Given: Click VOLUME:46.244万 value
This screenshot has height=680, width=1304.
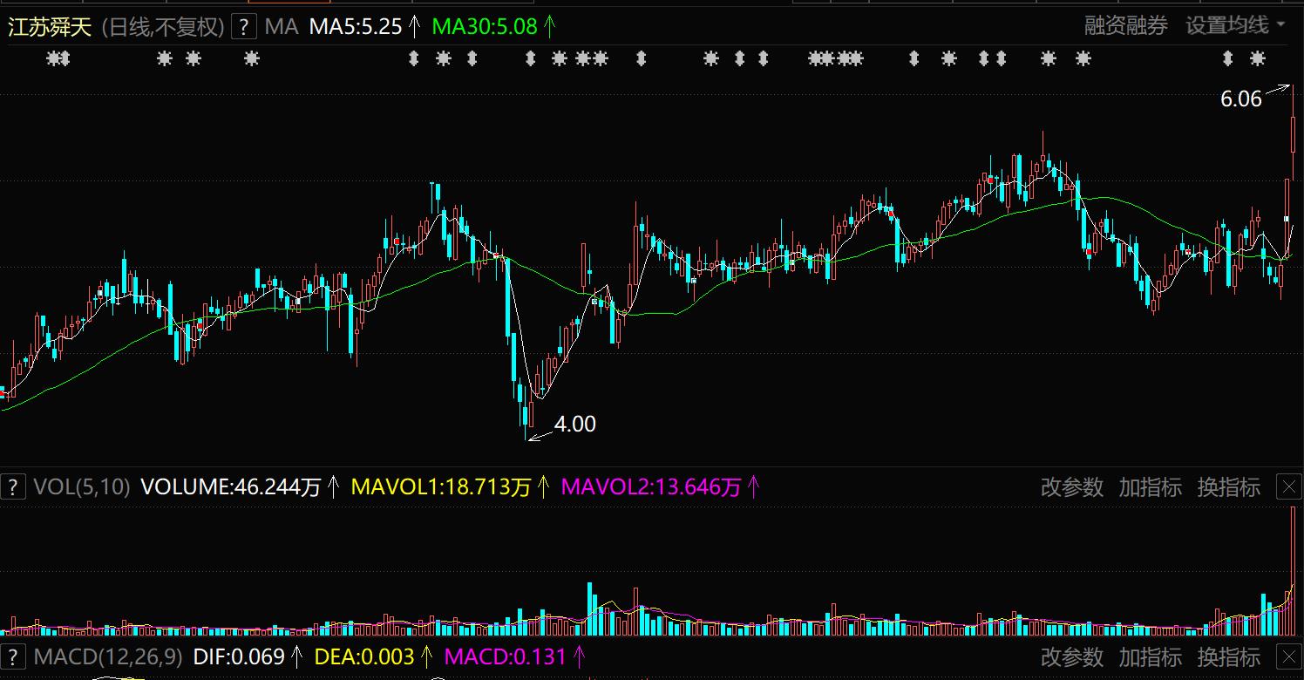Looking at the screenshot, I should pos(231,486).
